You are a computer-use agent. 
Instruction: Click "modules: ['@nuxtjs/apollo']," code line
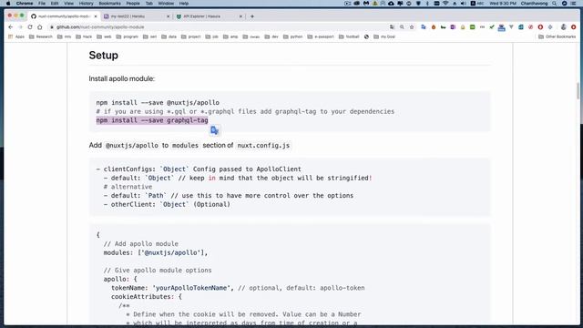click(156, 252)
